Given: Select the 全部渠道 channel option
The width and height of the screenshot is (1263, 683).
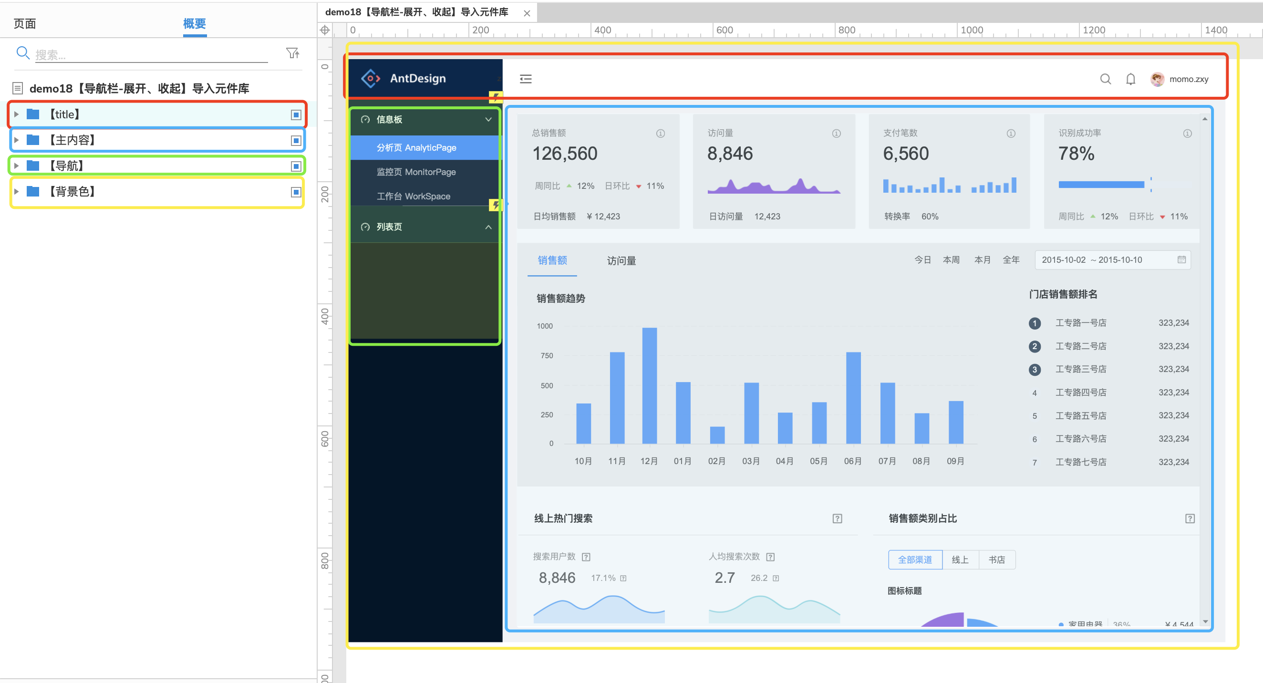Looking at the screenshot, I should [915, 560].
